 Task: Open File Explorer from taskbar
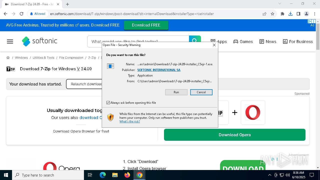pos(115,175)
